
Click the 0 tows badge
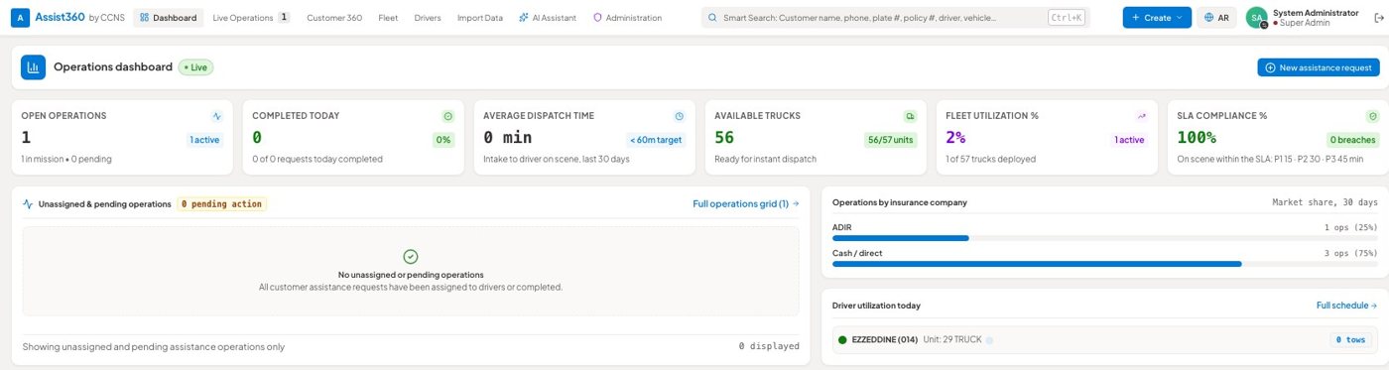pos(1350,339)
